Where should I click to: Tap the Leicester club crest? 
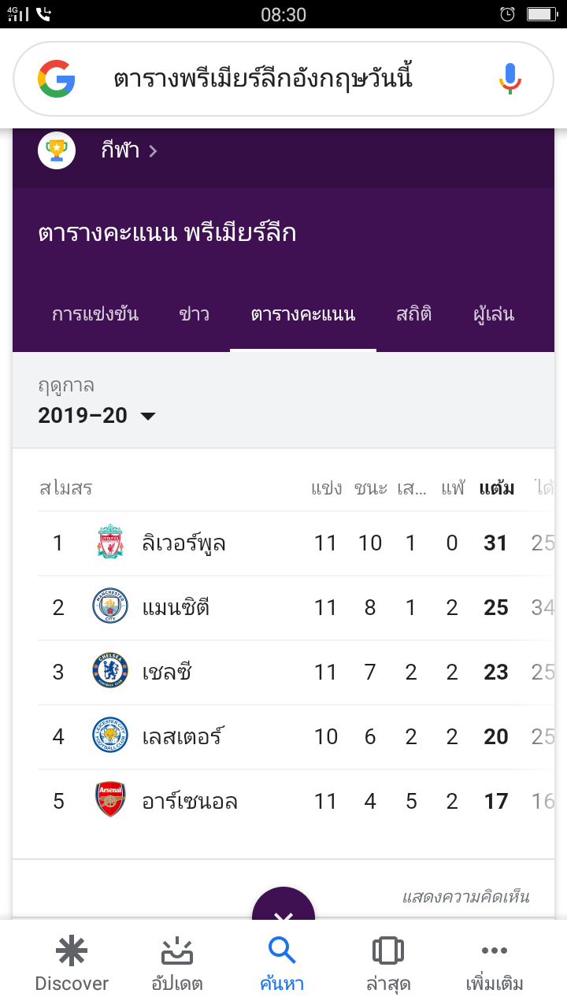pyautogui.click(x=110, y=736)
